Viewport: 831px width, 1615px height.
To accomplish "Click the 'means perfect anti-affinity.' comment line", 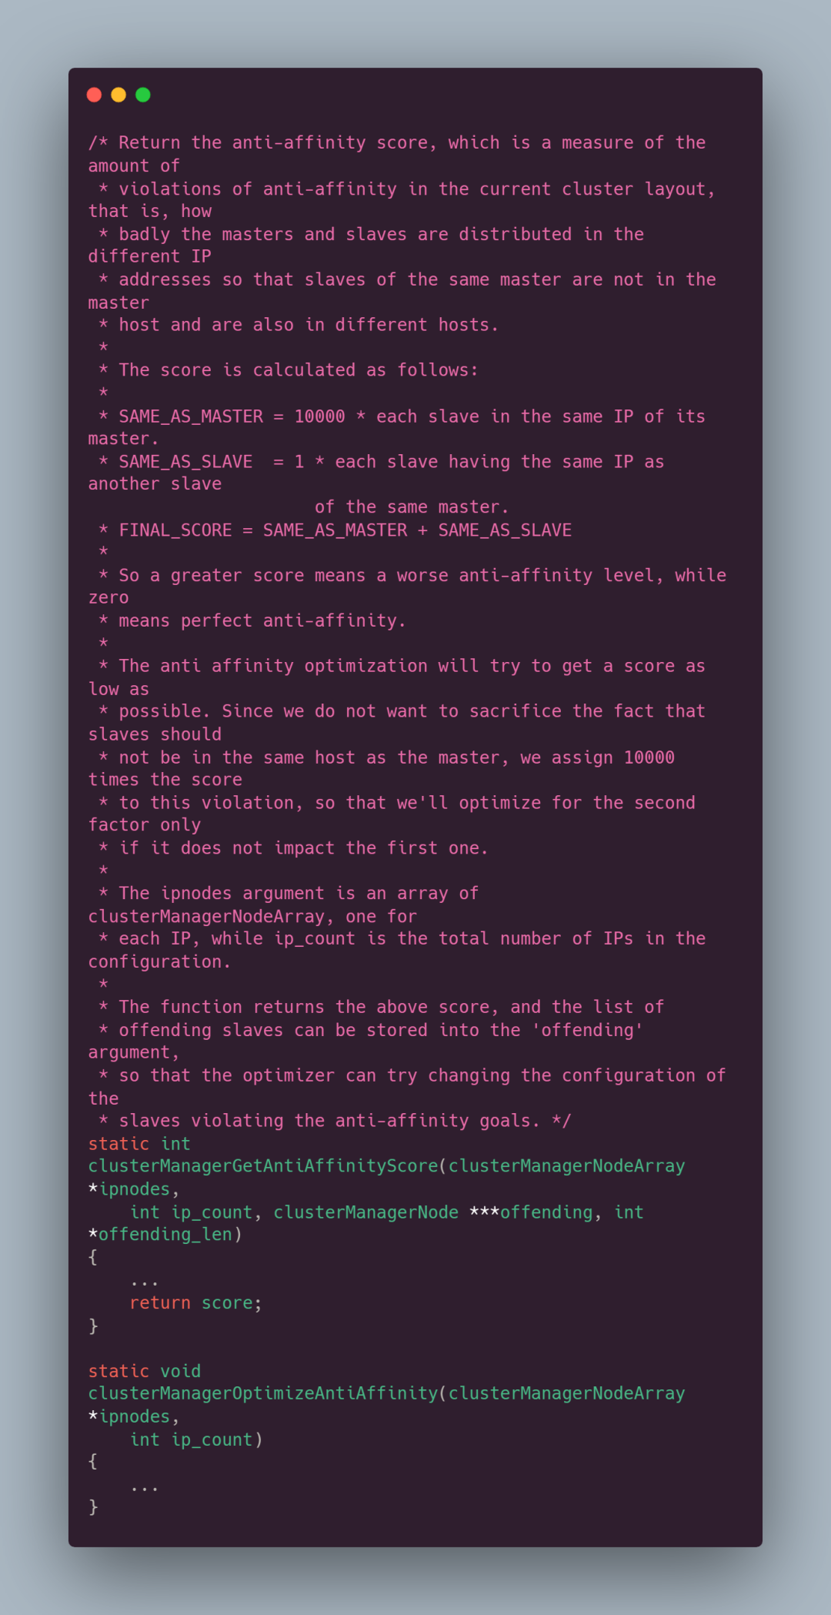I will pos(262,620).
